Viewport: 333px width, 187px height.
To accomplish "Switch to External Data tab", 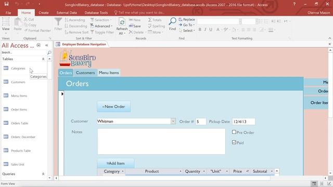I will click(67, 12).
